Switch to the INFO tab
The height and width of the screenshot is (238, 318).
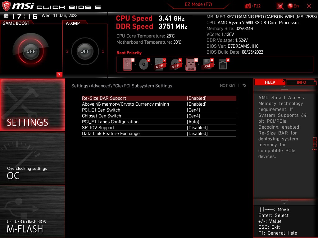point(301,82)
